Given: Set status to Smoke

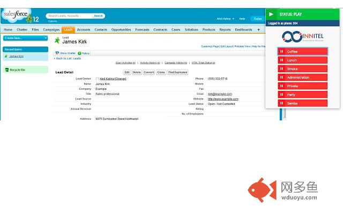Looking at the screenshot, I should [x=302, y=69].
